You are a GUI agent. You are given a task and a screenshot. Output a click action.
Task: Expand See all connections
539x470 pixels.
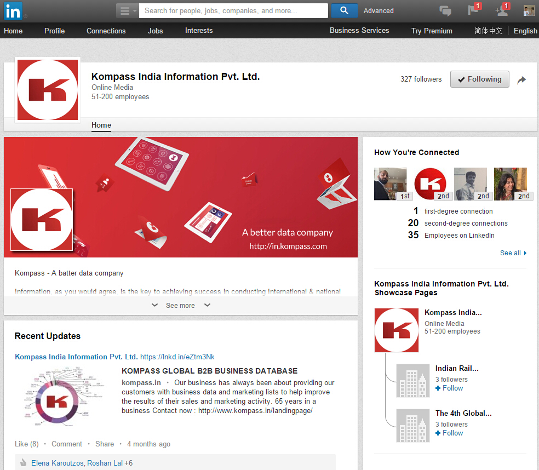click(x=511, y=253)
